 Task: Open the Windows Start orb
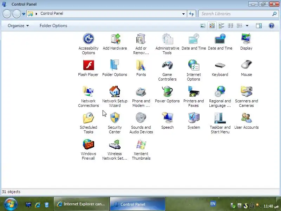[11, 204]
